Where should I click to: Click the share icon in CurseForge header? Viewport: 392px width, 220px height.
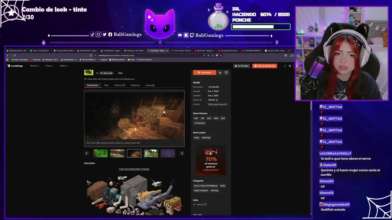pos(289,66)
